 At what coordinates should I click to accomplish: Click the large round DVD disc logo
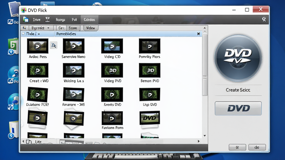pyautogui.click(x=238, y=58)
